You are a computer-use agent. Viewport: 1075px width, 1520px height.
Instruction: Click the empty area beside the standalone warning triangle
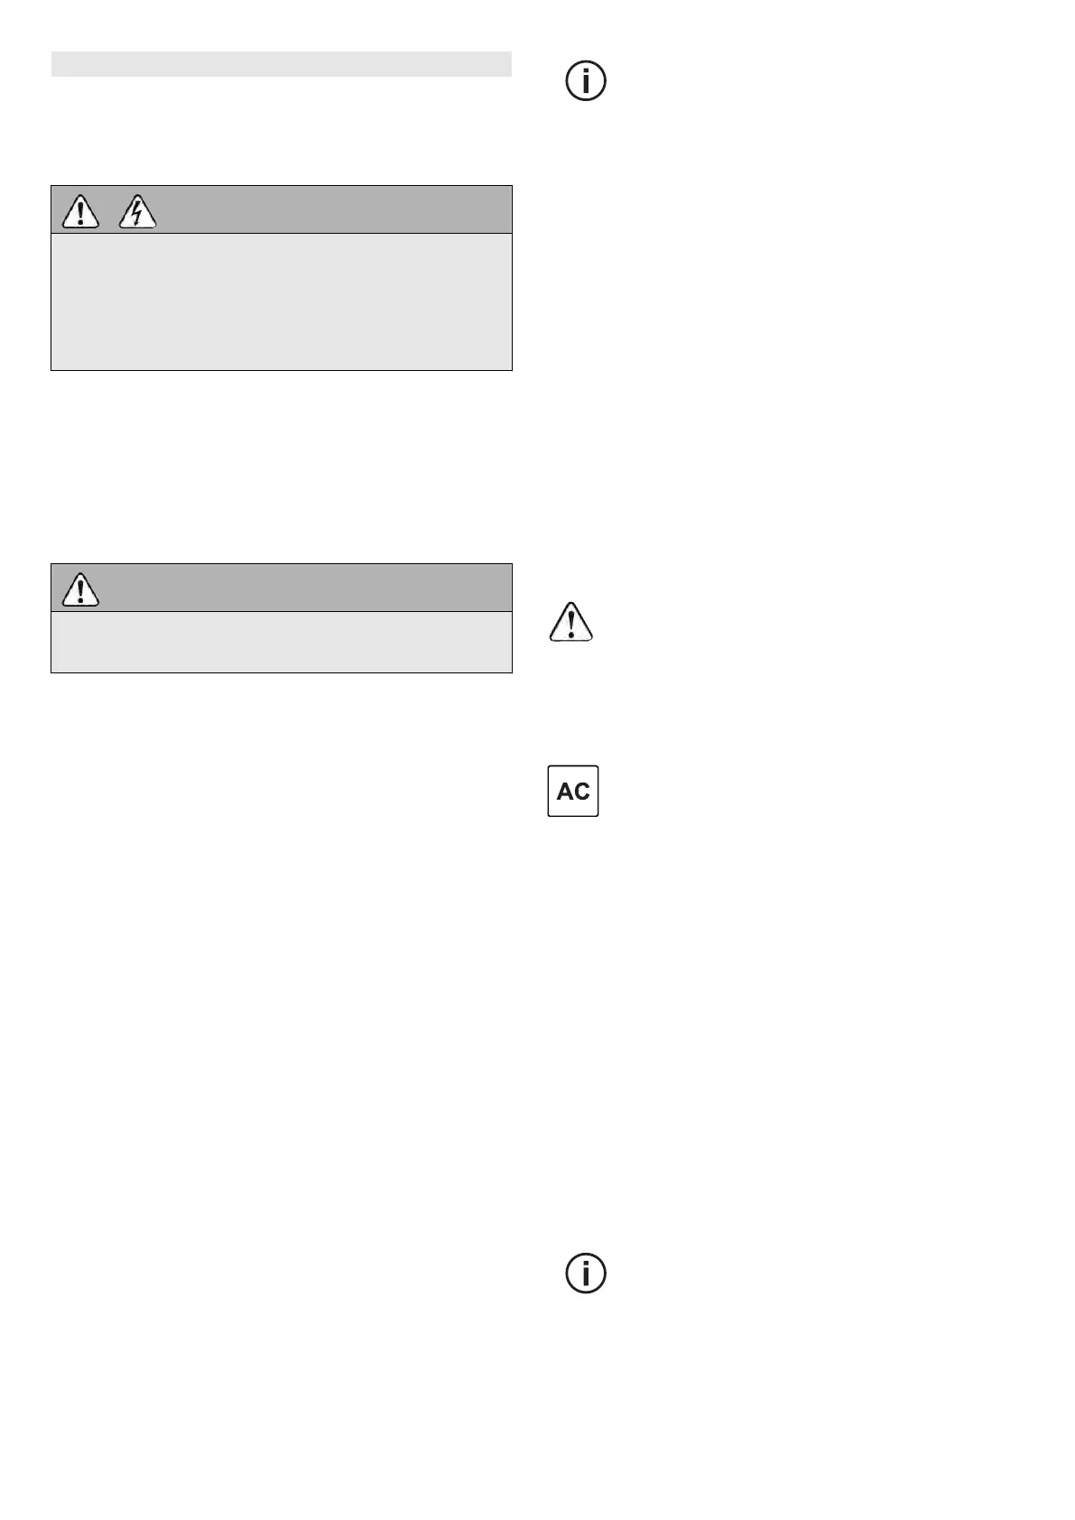(x=812, y=623)
